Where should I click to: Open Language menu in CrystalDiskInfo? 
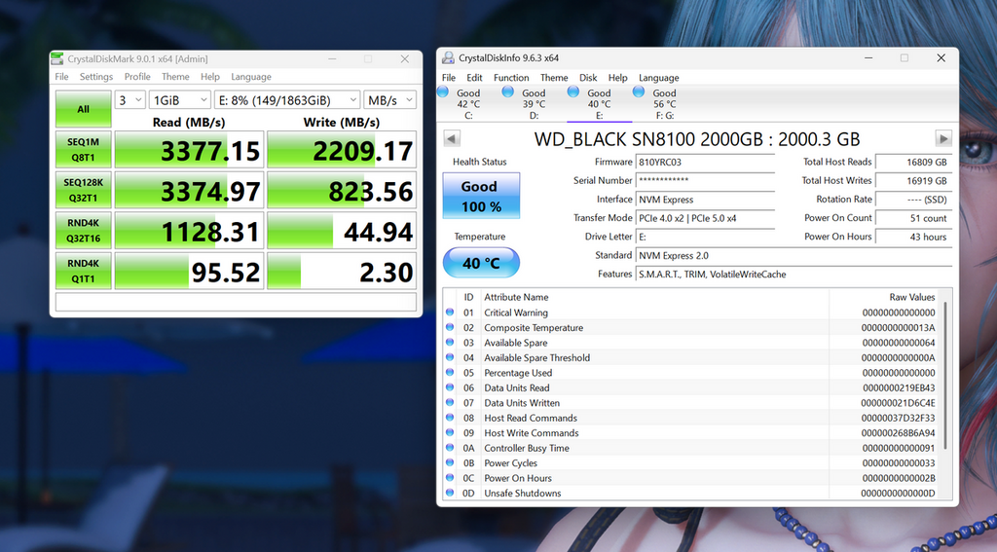tap(659, 78)
